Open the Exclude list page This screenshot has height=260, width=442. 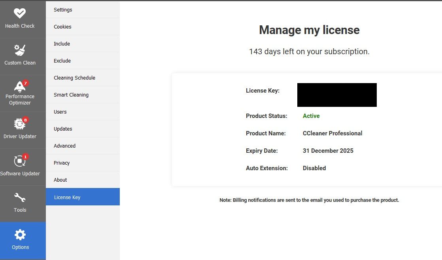point(83,61)
